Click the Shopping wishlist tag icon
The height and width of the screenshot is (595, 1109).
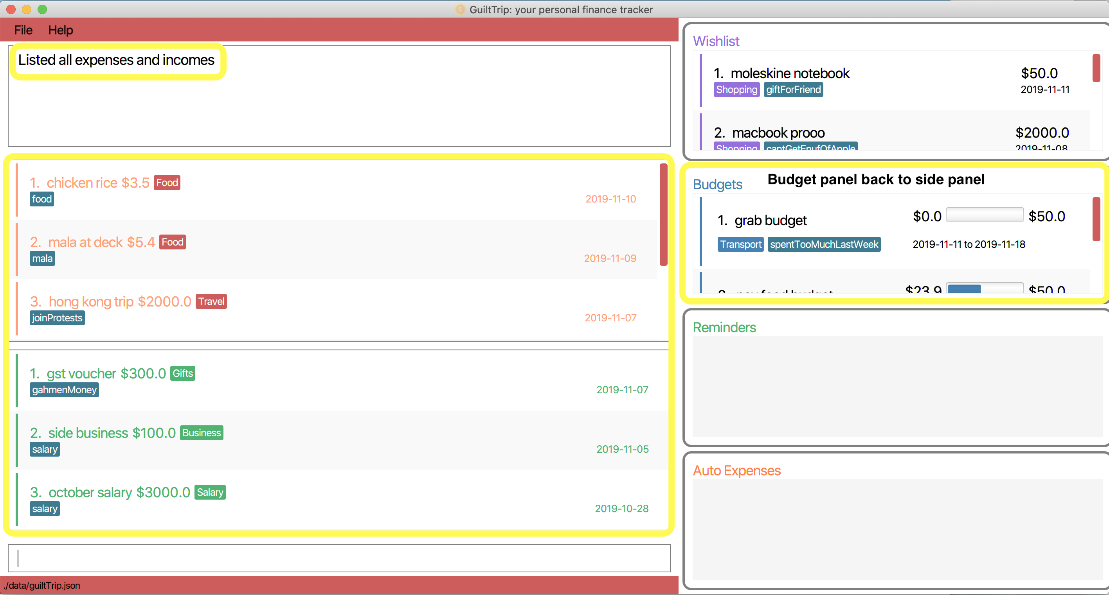pyautogui.click(x=736, y=90)
